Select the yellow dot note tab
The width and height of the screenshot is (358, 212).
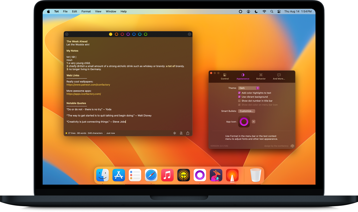[x=110, y=34]
